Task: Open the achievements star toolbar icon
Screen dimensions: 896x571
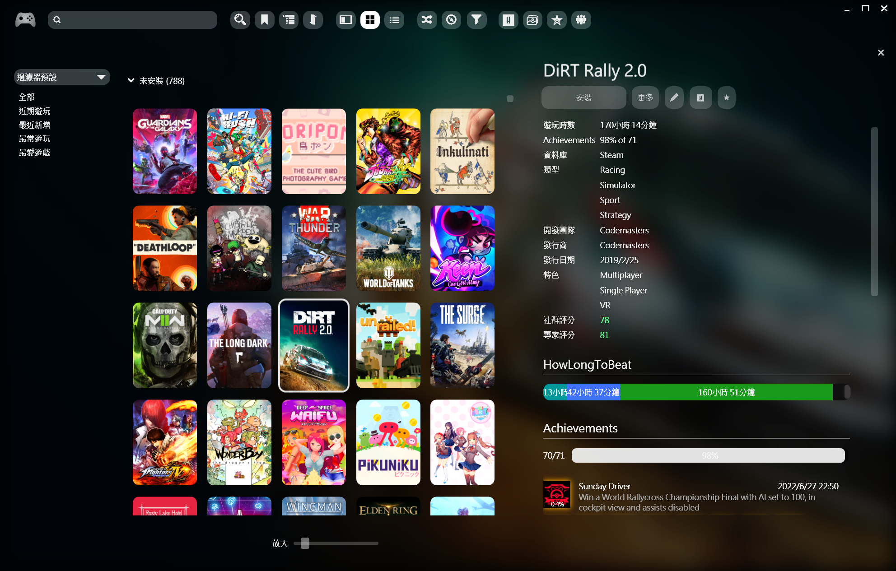Action: pyautogui.click(x=557, y=20)
